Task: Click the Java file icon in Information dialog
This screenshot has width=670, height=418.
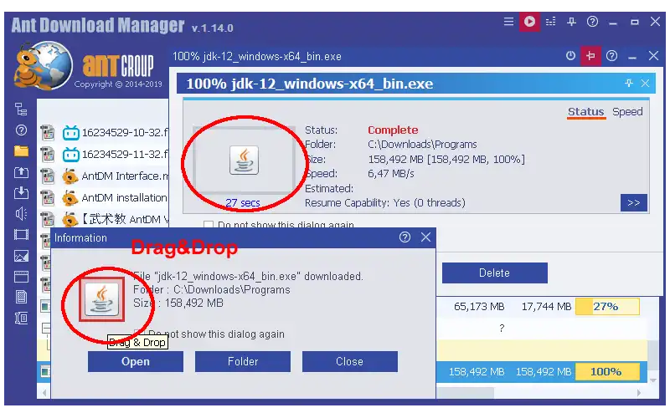Action: [101, 298]
